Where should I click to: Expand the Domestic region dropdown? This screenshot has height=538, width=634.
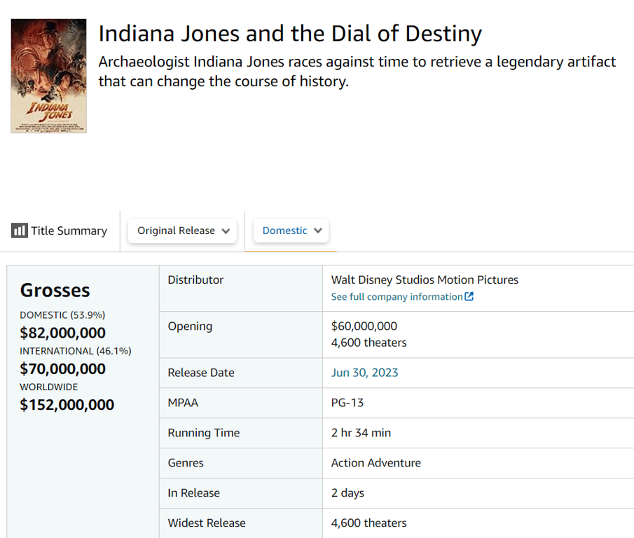pos(291,230)
